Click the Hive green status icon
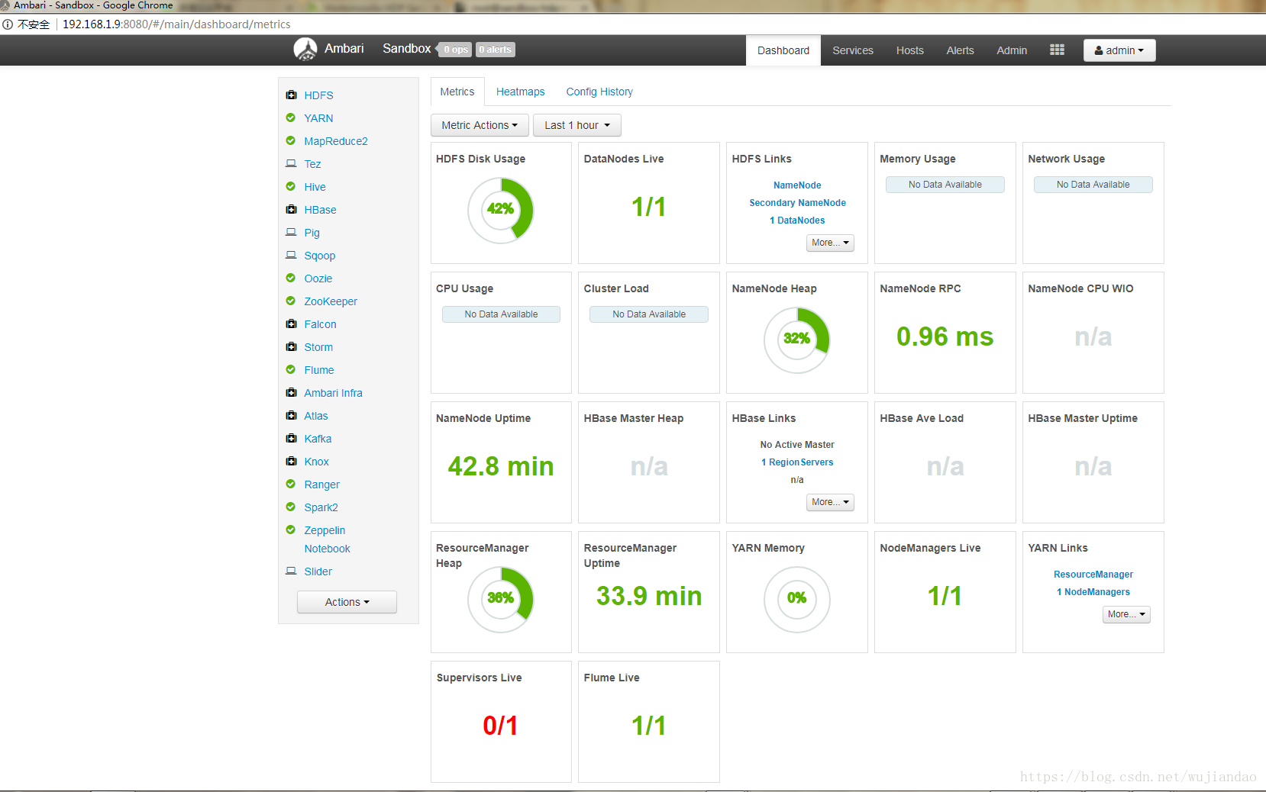1266x792 pixels. point(291,187)
